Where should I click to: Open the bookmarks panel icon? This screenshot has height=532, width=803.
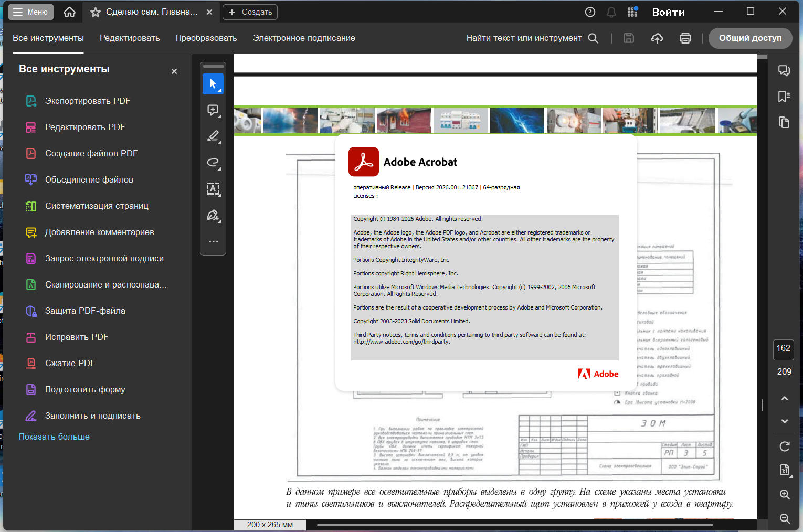click(x=784, y=97)
